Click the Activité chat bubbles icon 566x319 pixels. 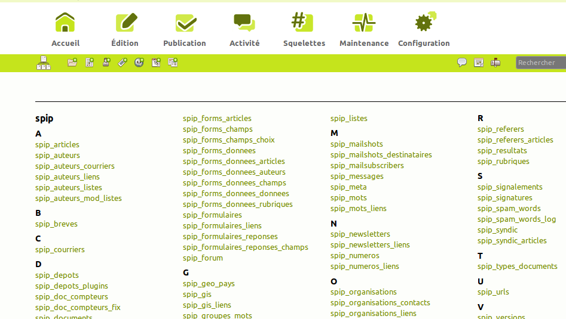(244, 22)
